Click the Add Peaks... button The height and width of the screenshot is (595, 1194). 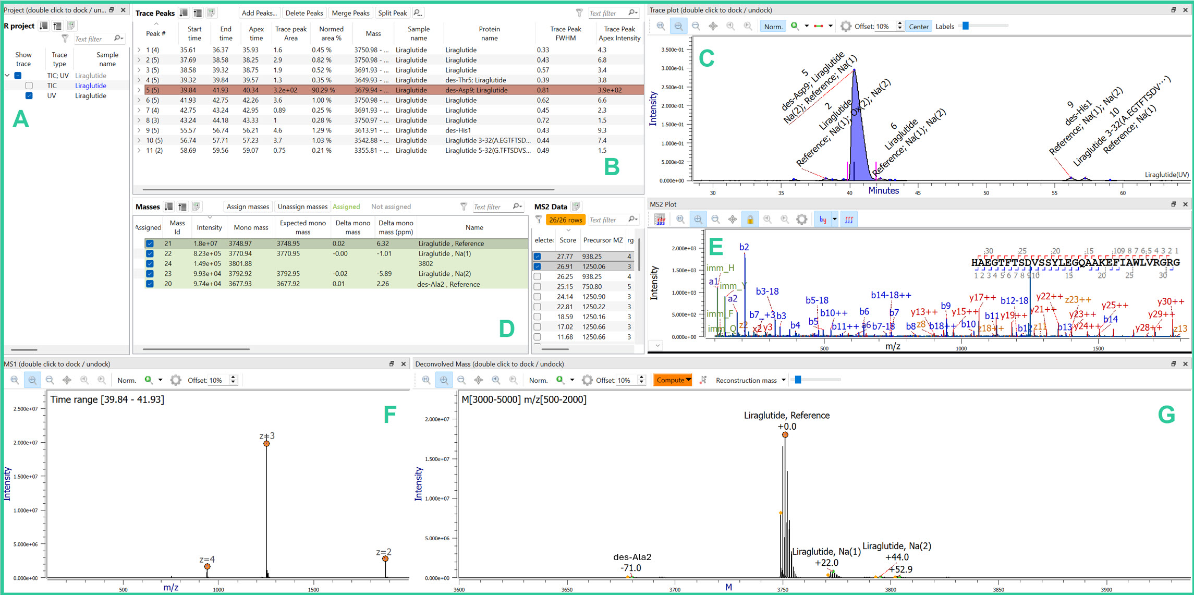coord(259,13)
